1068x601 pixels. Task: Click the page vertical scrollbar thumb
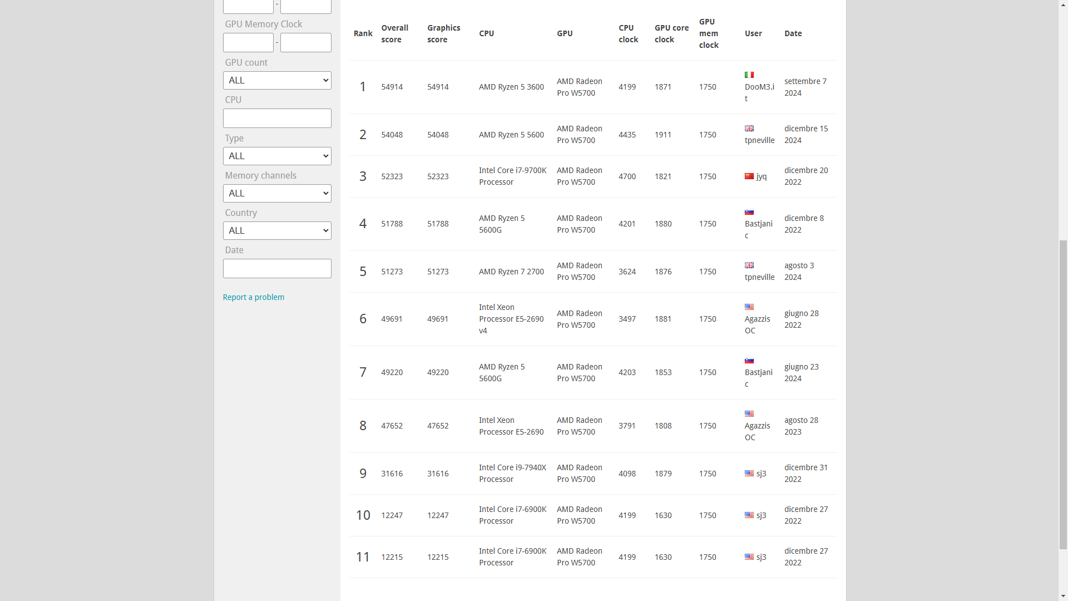pos(1063,395)
